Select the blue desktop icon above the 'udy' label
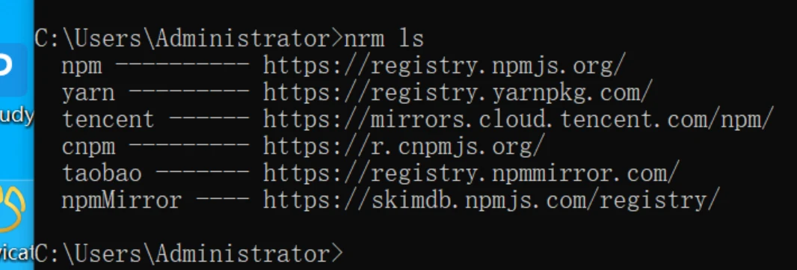 [x=13, y=69]
